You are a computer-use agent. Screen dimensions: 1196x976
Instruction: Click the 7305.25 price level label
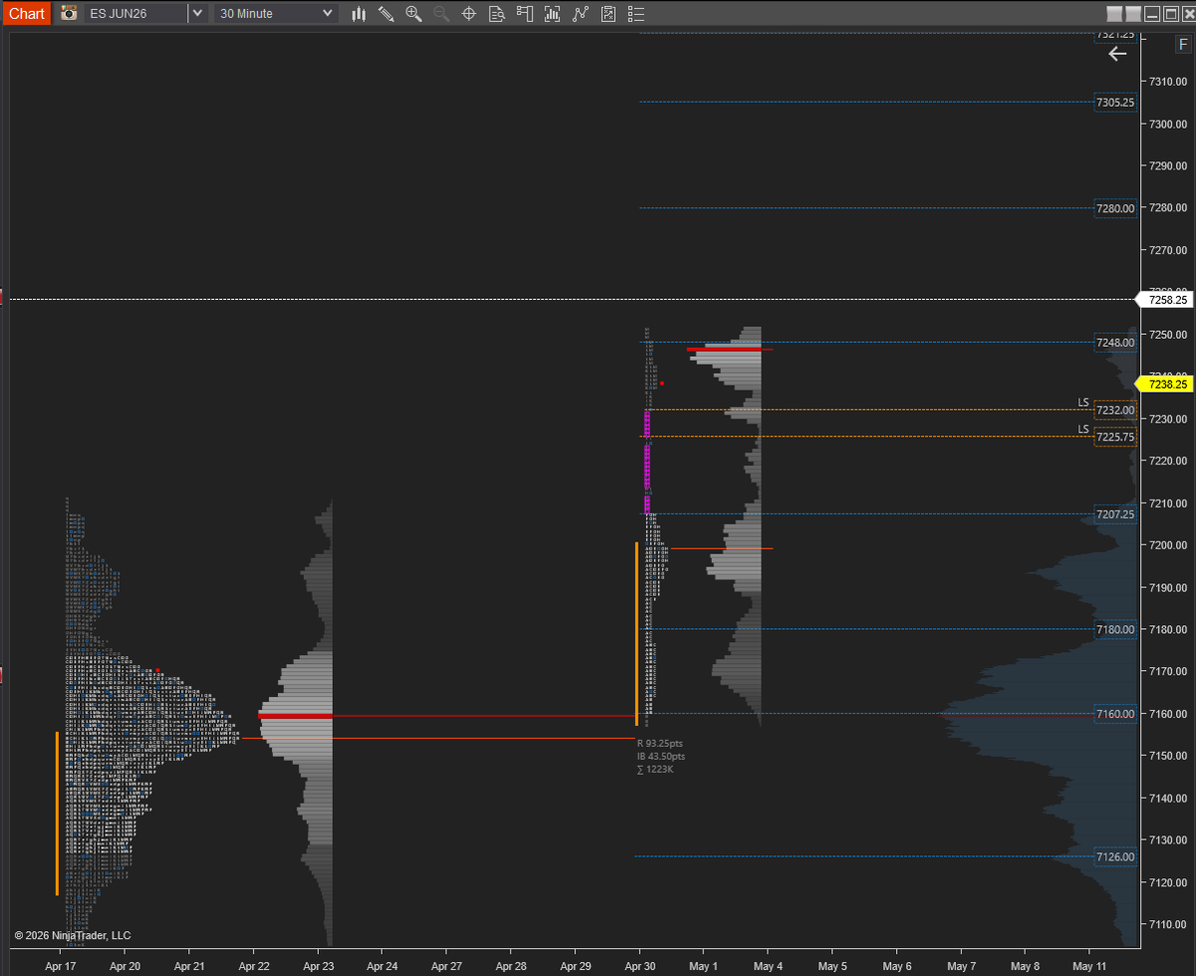1114,102
